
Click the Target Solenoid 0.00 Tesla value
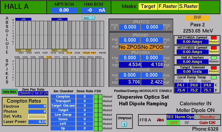(193, 71)
